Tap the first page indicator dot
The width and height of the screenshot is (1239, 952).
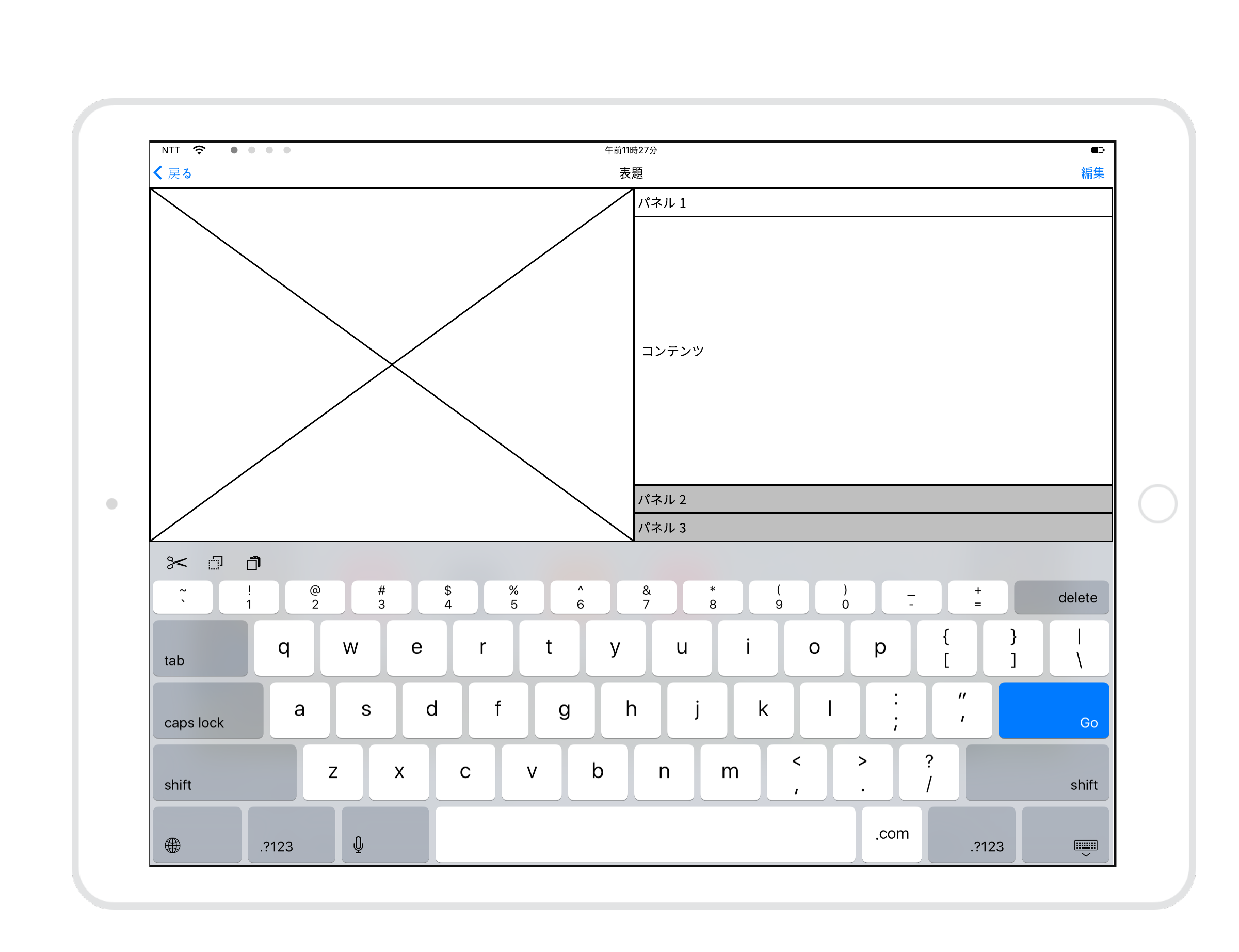tap(234, 150)
